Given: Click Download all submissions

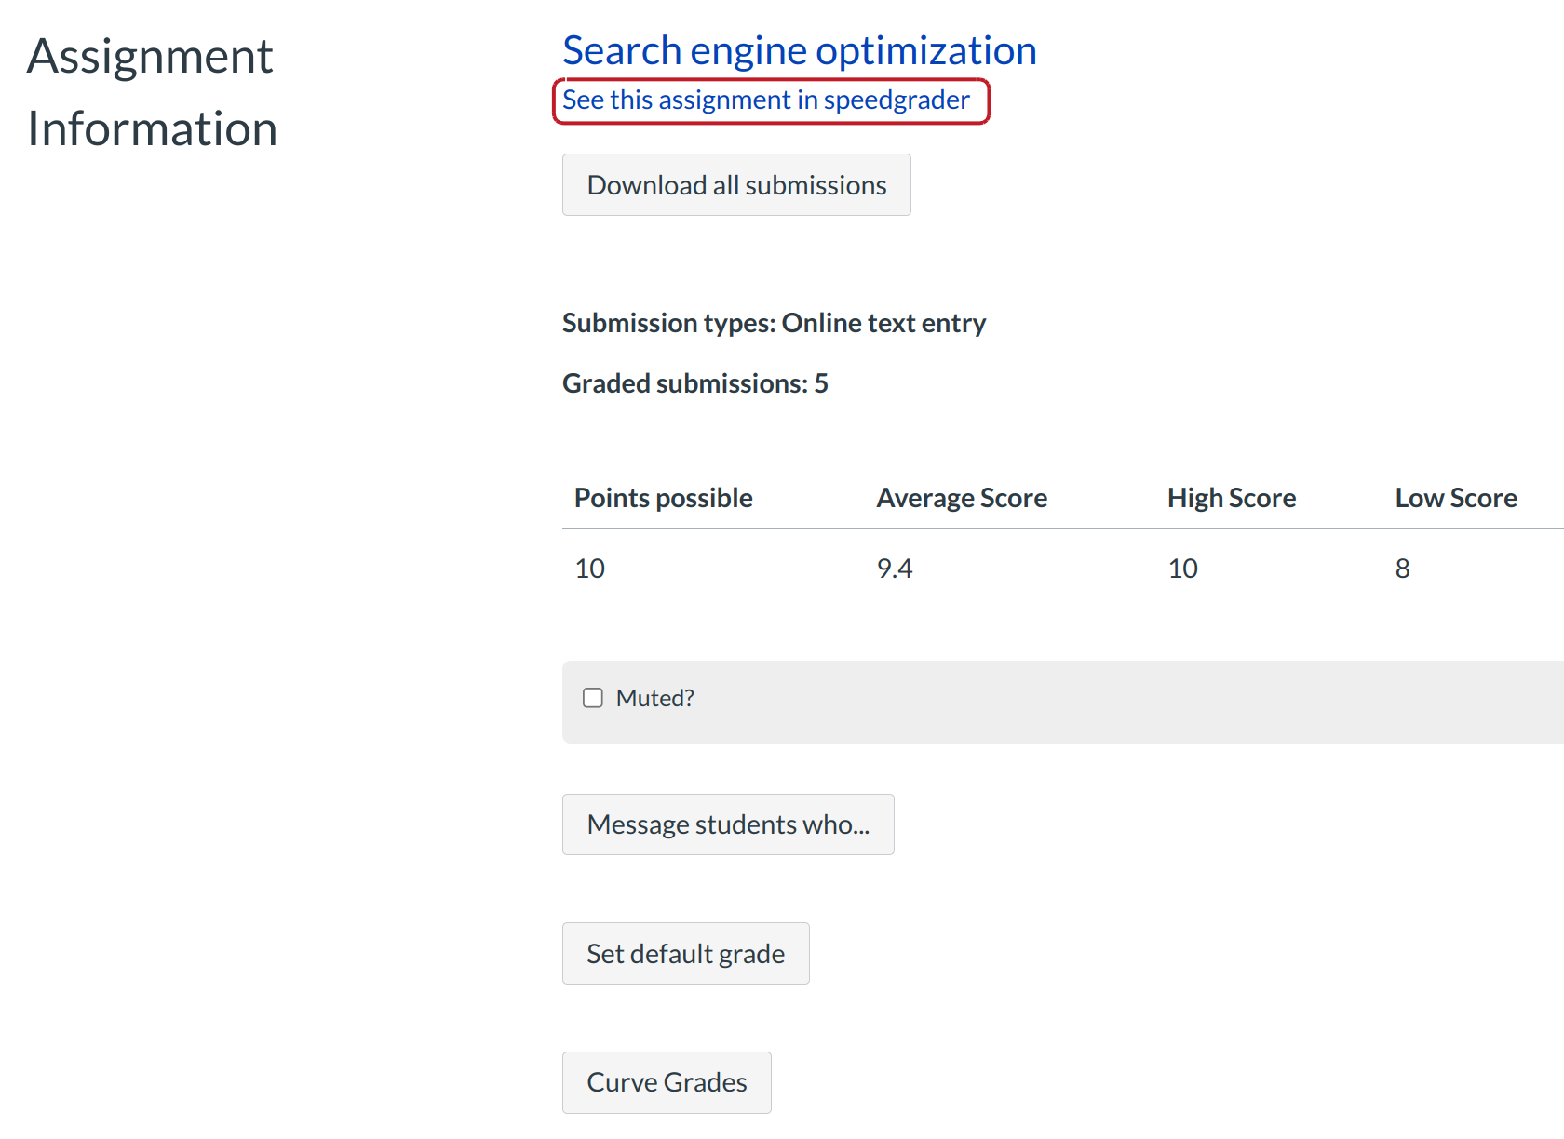Looking at the screenshot, I should tap(736, 184).
